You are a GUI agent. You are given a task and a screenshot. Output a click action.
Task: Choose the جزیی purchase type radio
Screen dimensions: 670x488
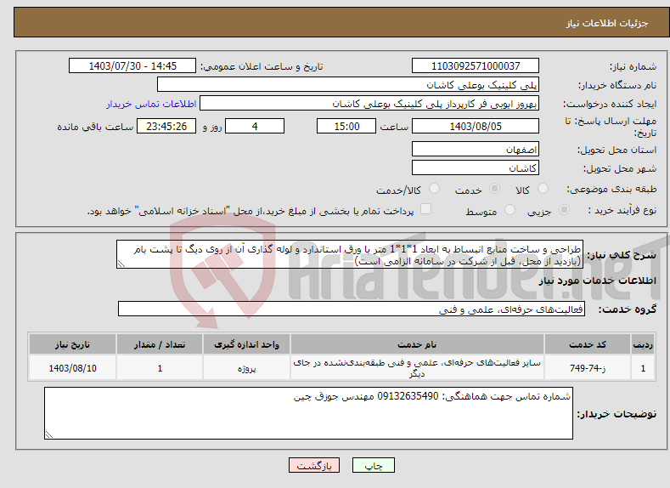[x=564, y=210]
